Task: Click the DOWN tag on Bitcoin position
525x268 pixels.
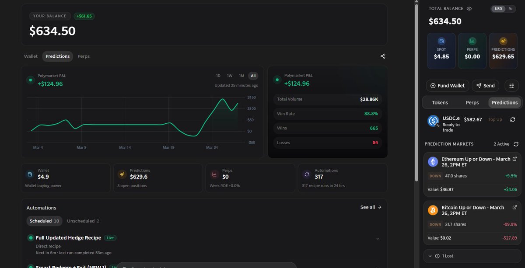Action: pos(435,225)
